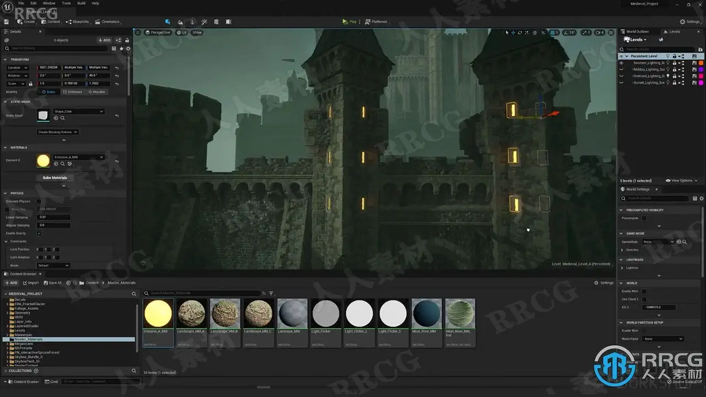Lock the Details panel selection

point(127,40)
